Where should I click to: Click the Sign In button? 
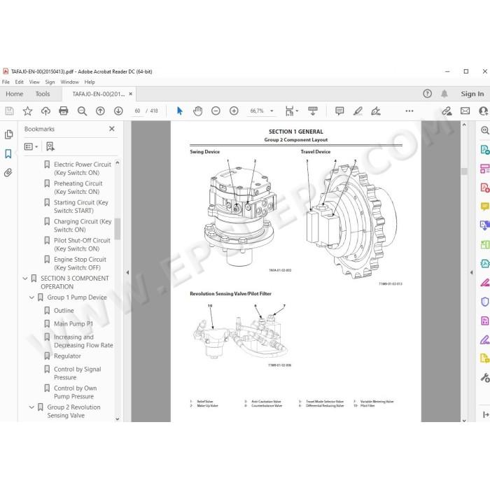pyautogui.click(x=472, y=94)
